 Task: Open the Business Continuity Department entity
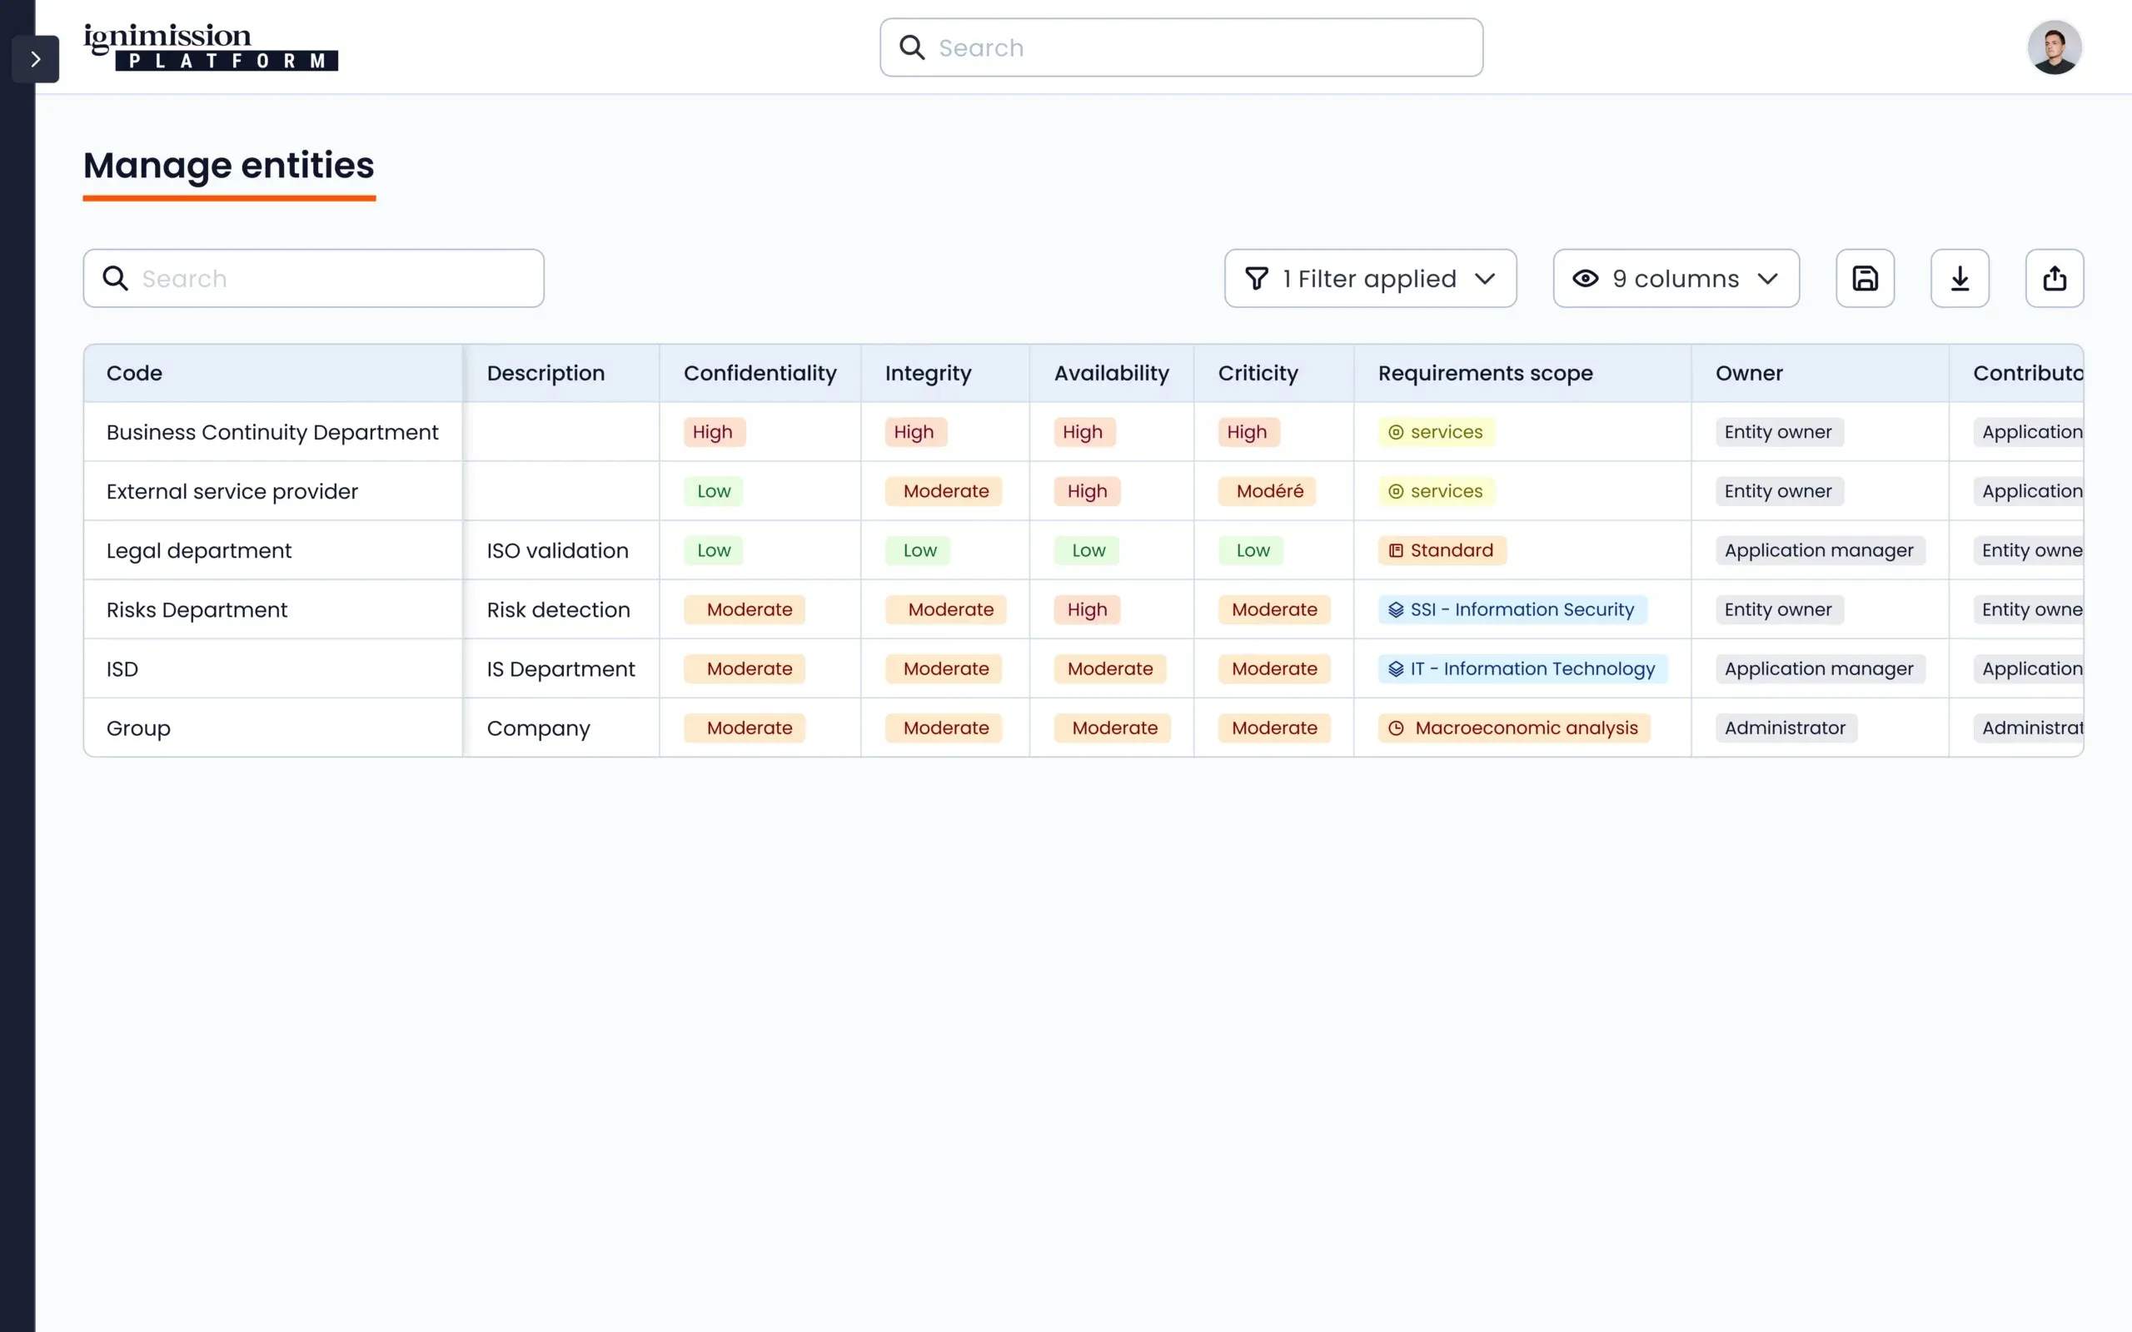[272, 433]
